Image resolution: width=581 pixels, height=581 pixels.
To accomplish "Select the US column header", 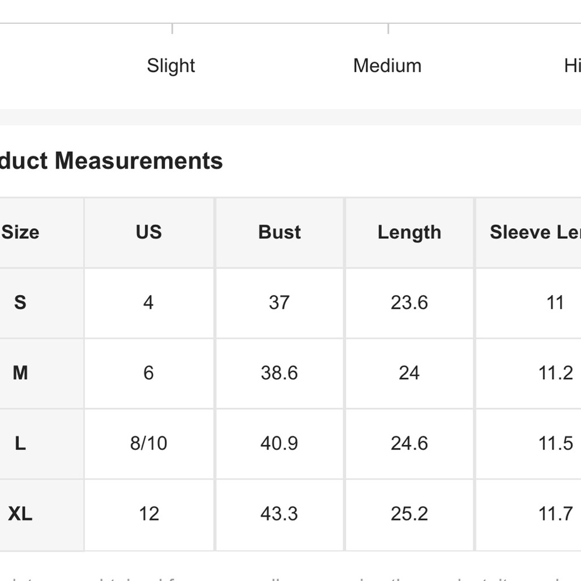I will click(149, 232).
